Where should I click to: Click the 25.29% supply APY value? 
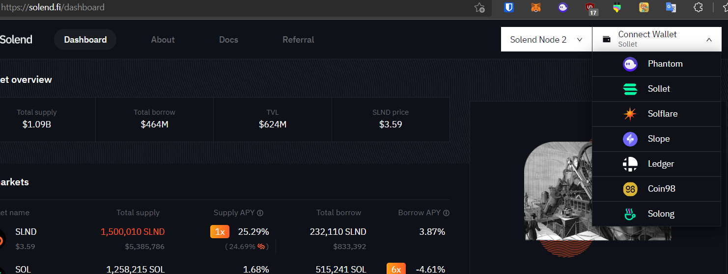tap(253, 232)
